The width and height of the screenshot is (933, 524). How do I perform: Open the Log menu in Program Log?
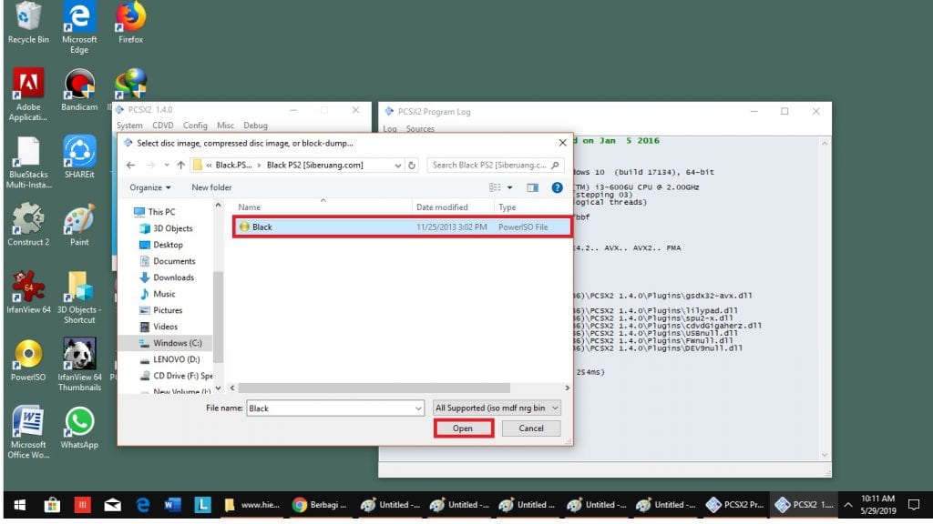click(390, 129)
